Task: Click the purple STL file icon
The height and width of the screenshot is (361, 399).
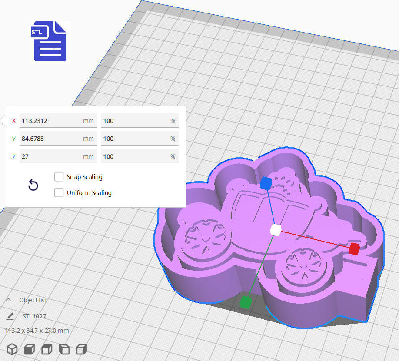Action: (x=49, y=42)
